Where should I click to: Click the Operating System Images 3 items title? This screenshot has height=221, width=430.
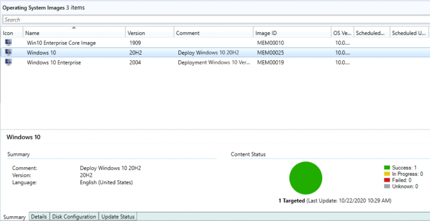(x=44, y=8)
